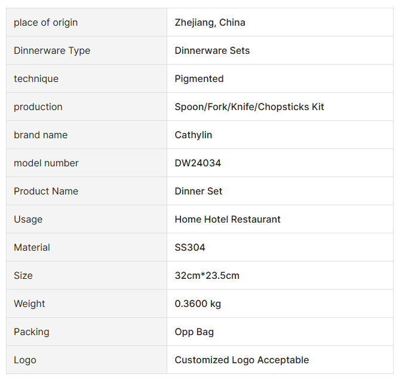Viewport: 399px width, 380px height.
Task: Select the 'Dinnerware Type' label
Action: click(52, 51)
